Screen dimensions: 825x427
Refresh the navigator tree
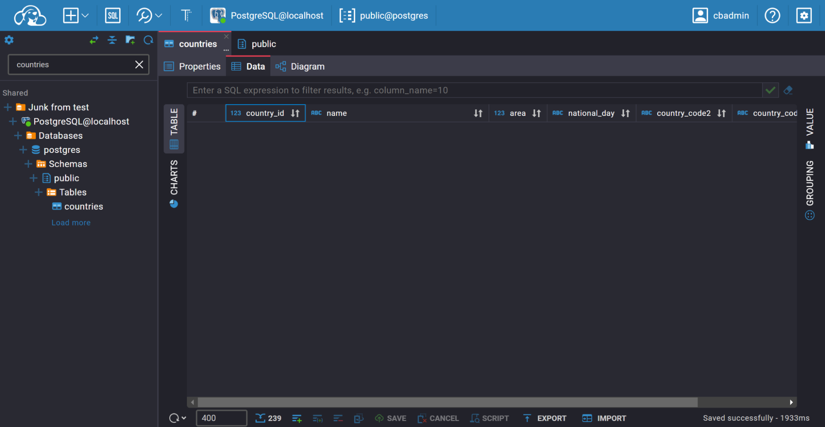point(148,40)
